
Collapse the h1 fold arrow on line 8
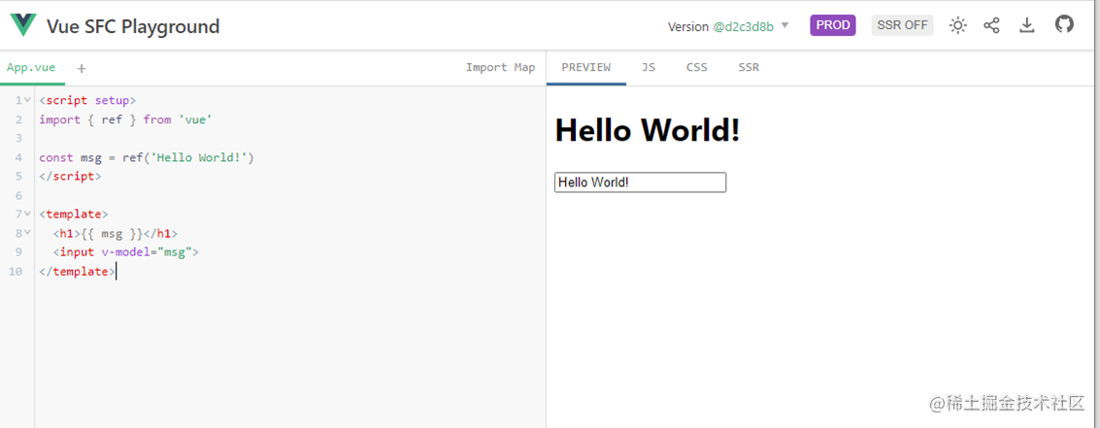[27, 232]
